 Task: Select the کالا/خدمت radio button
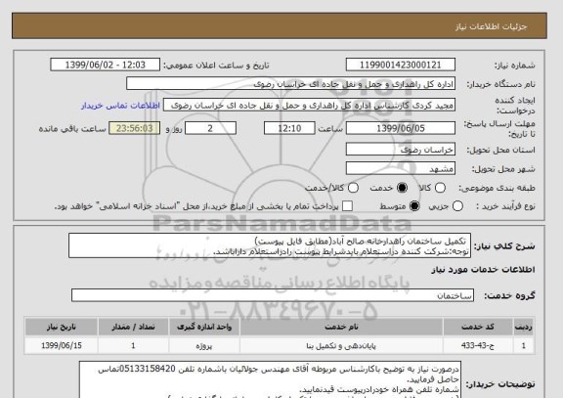pyautogui.click(x=353, y=188)
